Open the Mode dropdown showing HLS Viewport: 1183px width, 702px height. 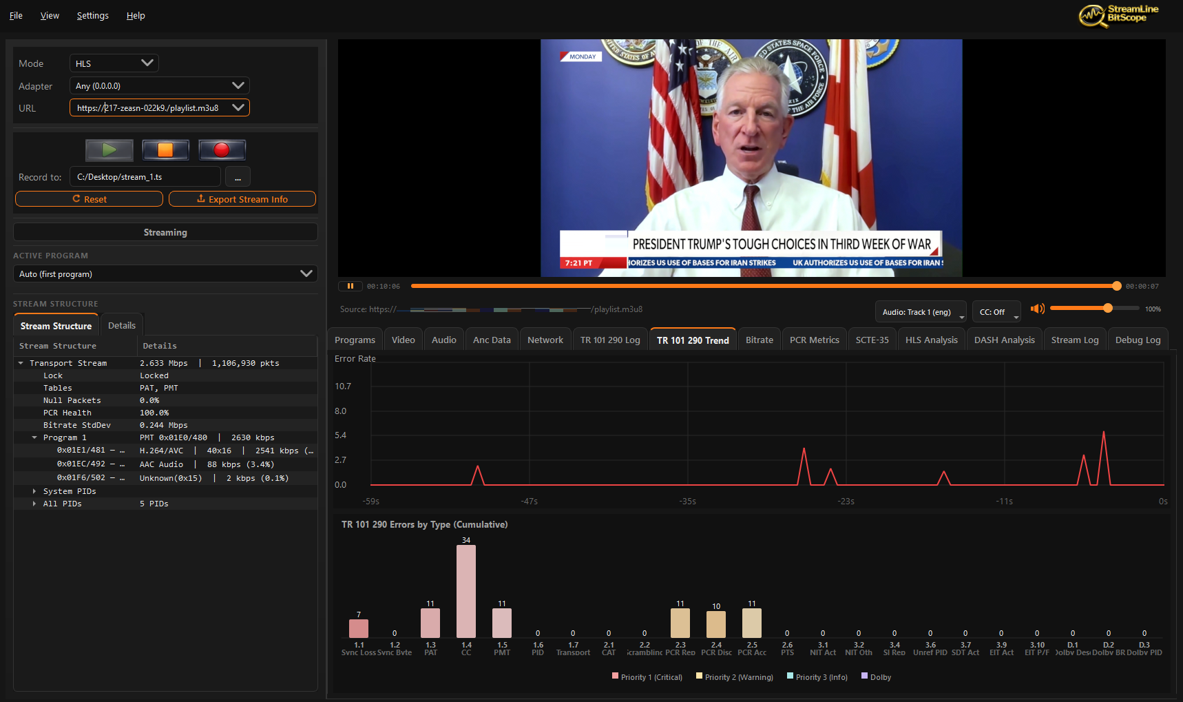point(114,63)
